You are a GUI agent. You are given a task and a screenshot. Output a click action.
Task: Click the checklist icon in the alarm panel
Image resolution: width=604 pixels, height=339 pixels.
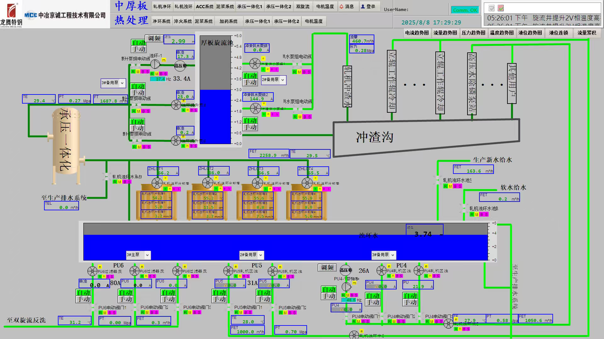(501, 8)
